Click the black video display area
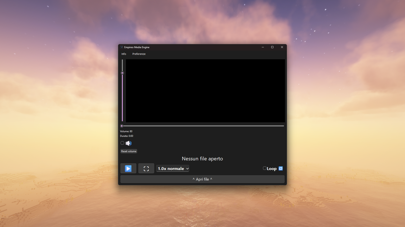Screen dimensions: 405x227 coord(205,91)
